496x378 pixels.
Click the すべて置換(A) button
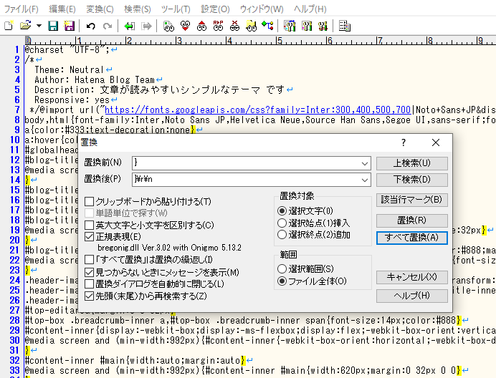[x=412, y=238]
